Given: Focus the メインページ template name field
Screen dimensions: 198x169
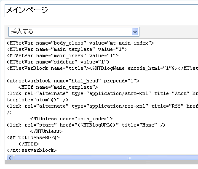Looking at the screenshot, I should click(102, 11).
